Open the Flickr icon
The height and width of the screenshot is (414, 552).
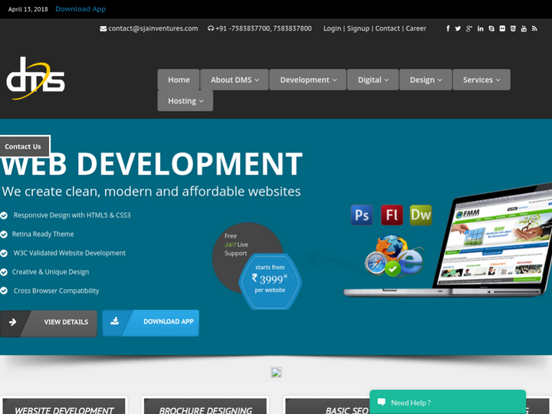point(502,28)
